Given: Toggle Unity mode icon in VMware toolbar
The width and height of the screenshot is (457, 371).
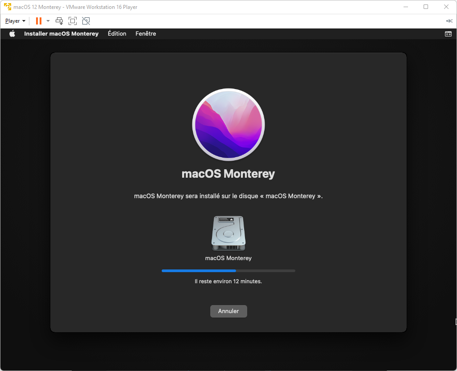Looking at the screenshot, I should coord(86,21).
